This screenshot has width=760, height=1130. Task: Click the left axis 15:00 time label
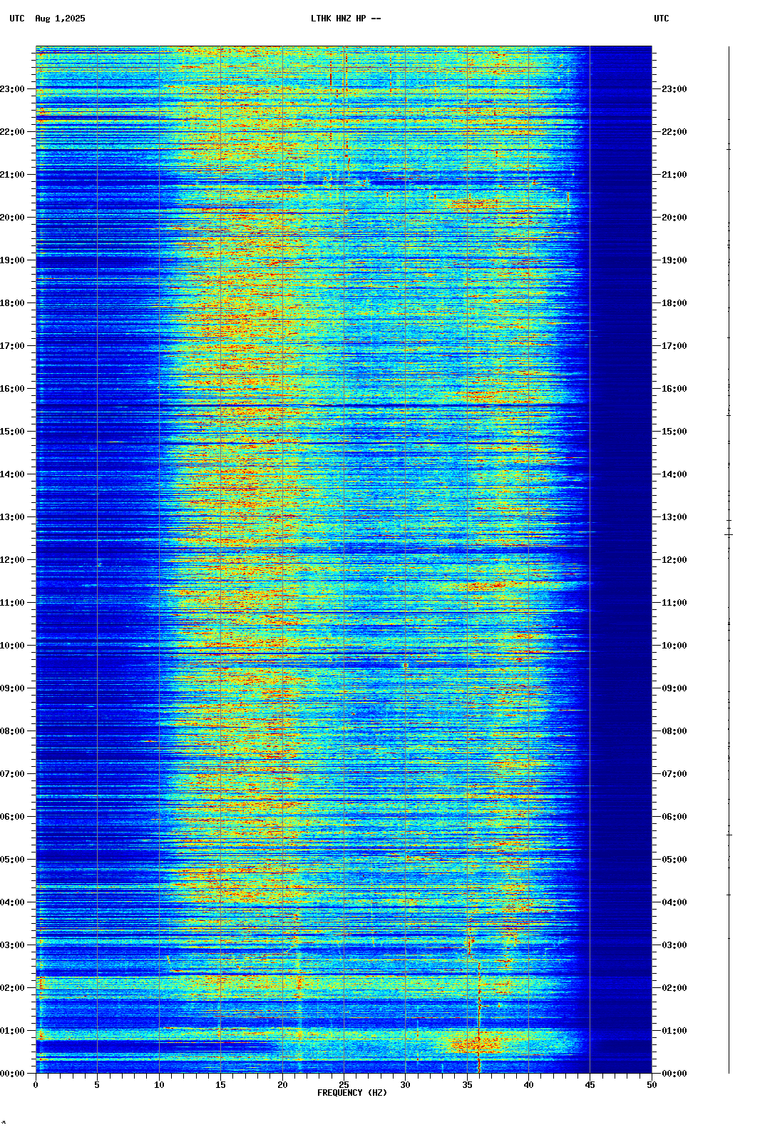click(x=12, y=432)
